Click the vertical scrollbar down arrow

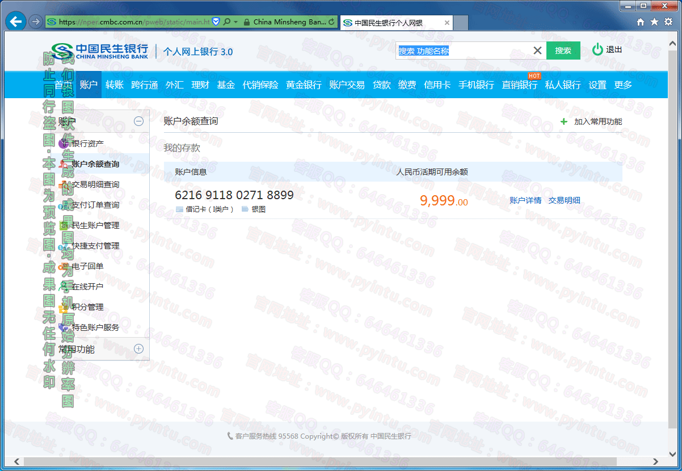672,453
